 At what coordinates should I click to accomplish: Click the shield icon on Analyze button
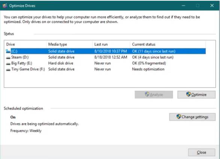click(x=147, y=94)
